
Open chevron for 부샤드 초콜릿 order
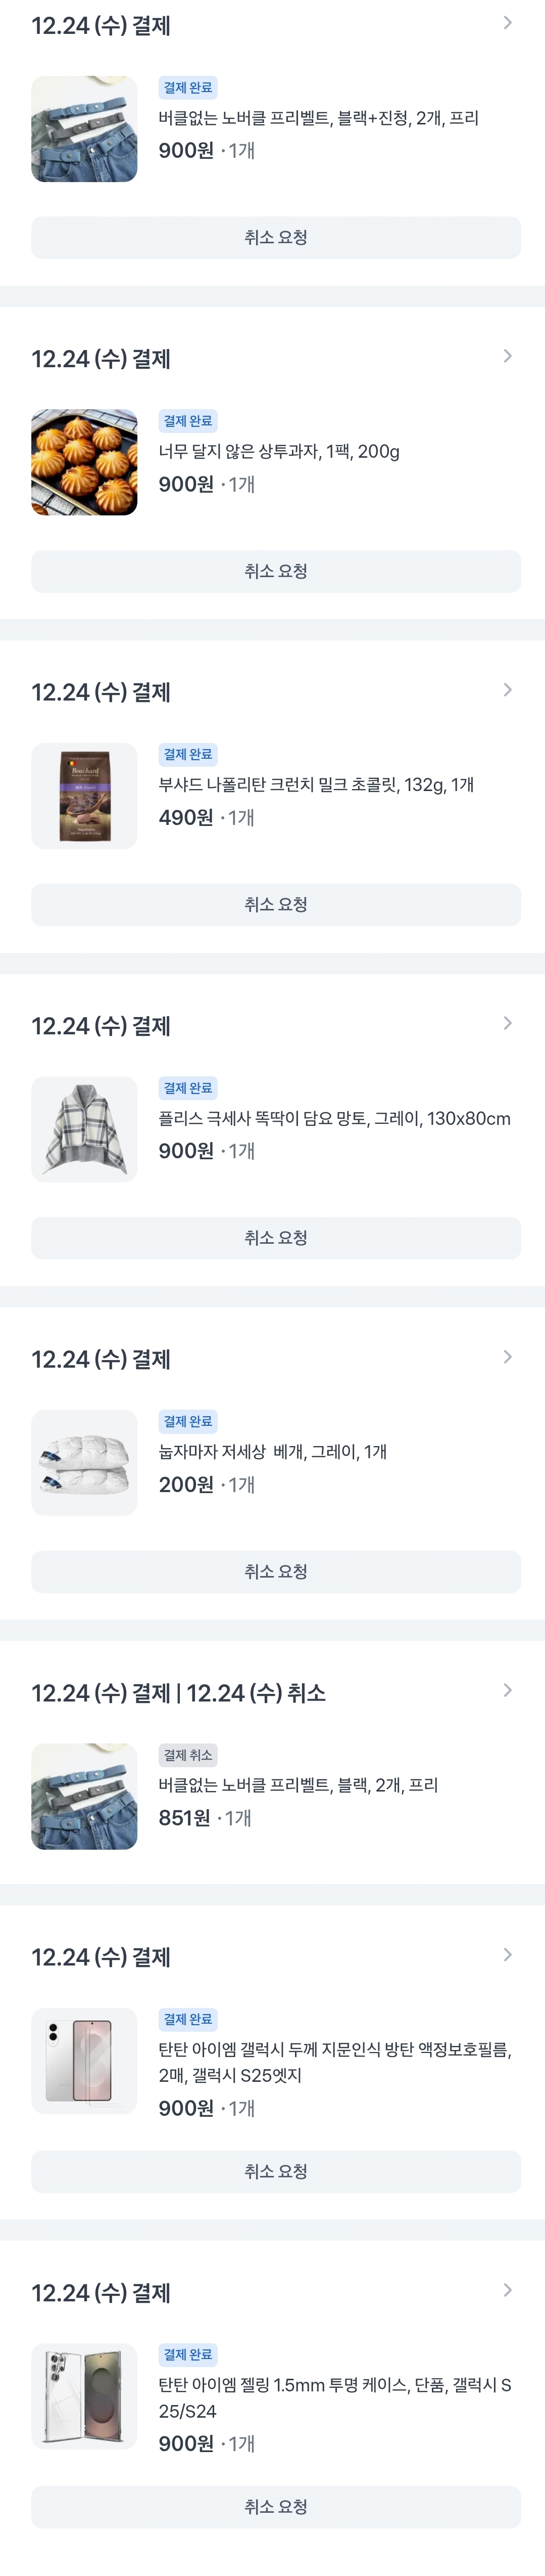pos(507,690)
